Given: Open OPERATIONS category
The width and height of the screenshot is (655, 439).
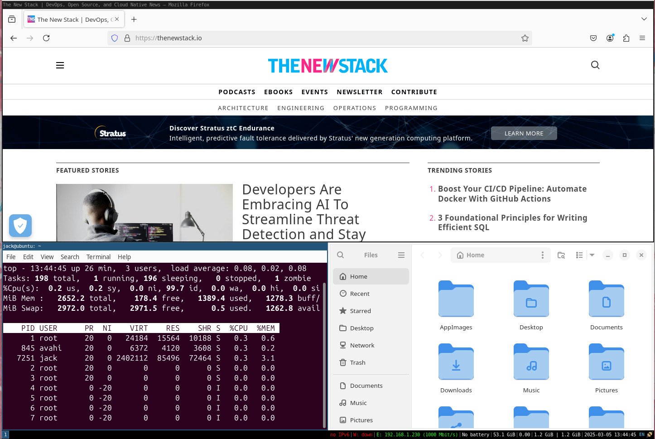Looking at the screenshot, I should pyautogui.click(x=355, y=108).
